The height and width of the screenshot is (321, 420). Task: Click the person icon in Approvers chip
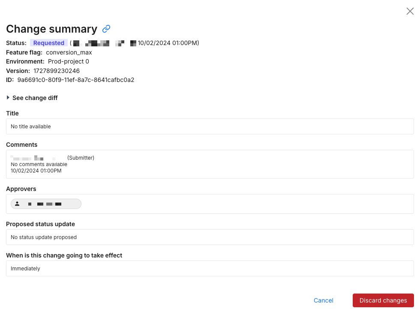pos(17,204)
